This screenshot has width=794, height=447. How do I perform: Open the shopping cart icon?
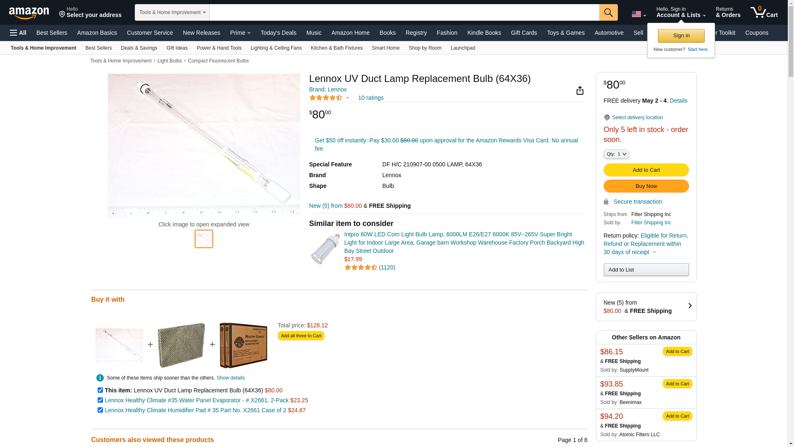[764, 12]
